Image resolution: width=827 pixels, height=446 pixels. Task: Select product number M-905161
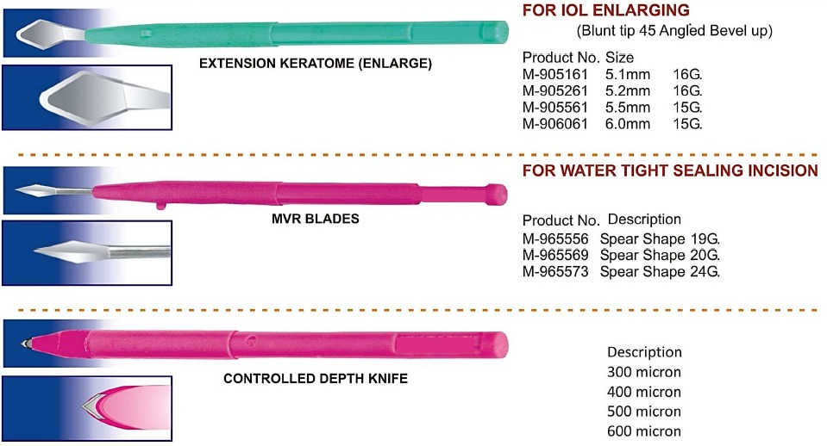coord(555,74)
